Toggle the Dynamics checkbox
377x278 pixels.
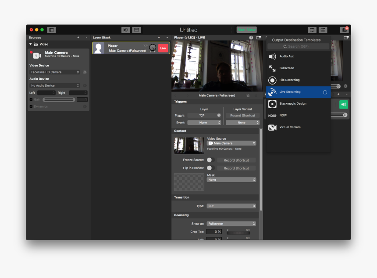tap(31, 106)
